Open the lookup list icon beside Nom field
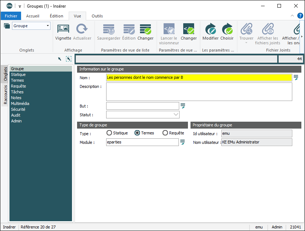 point(296,77)
